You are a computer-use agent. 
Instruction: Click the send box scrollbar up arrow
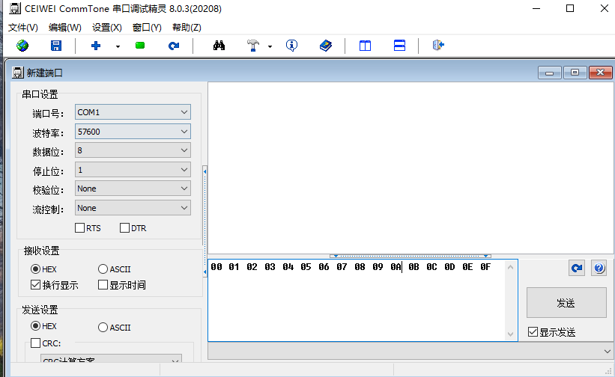point(510,267)
